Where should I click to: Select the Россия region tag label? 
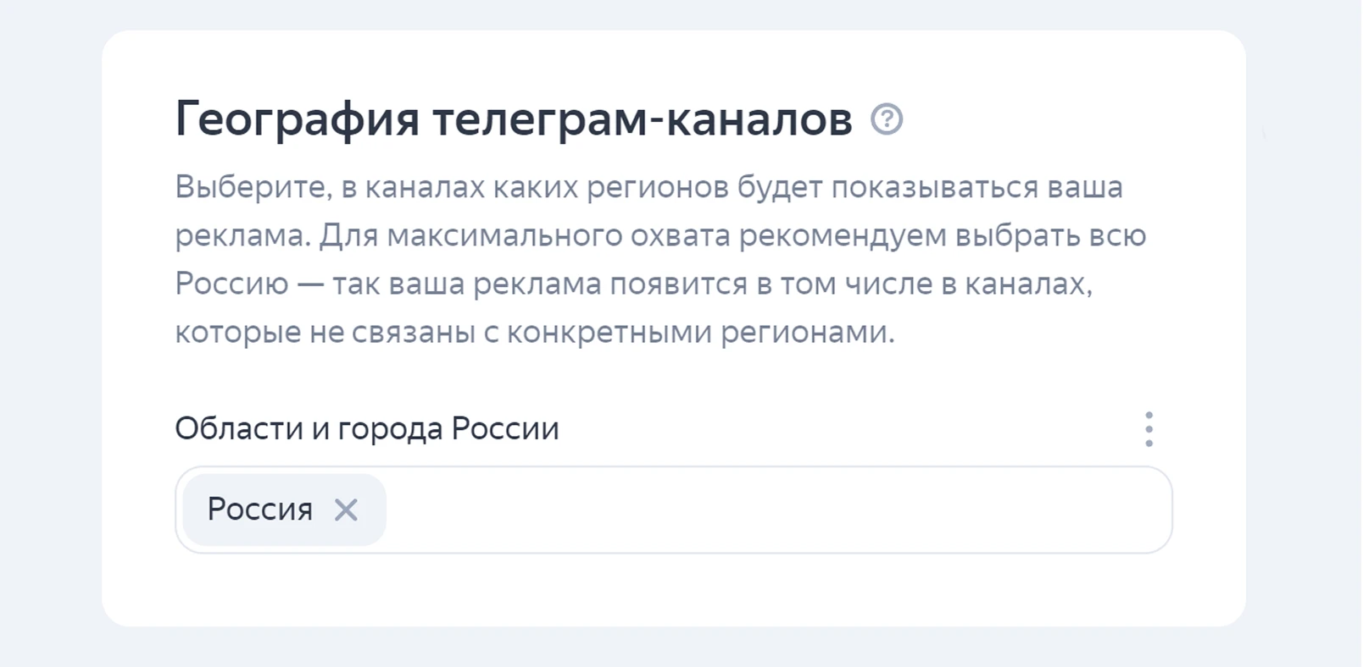259,510
